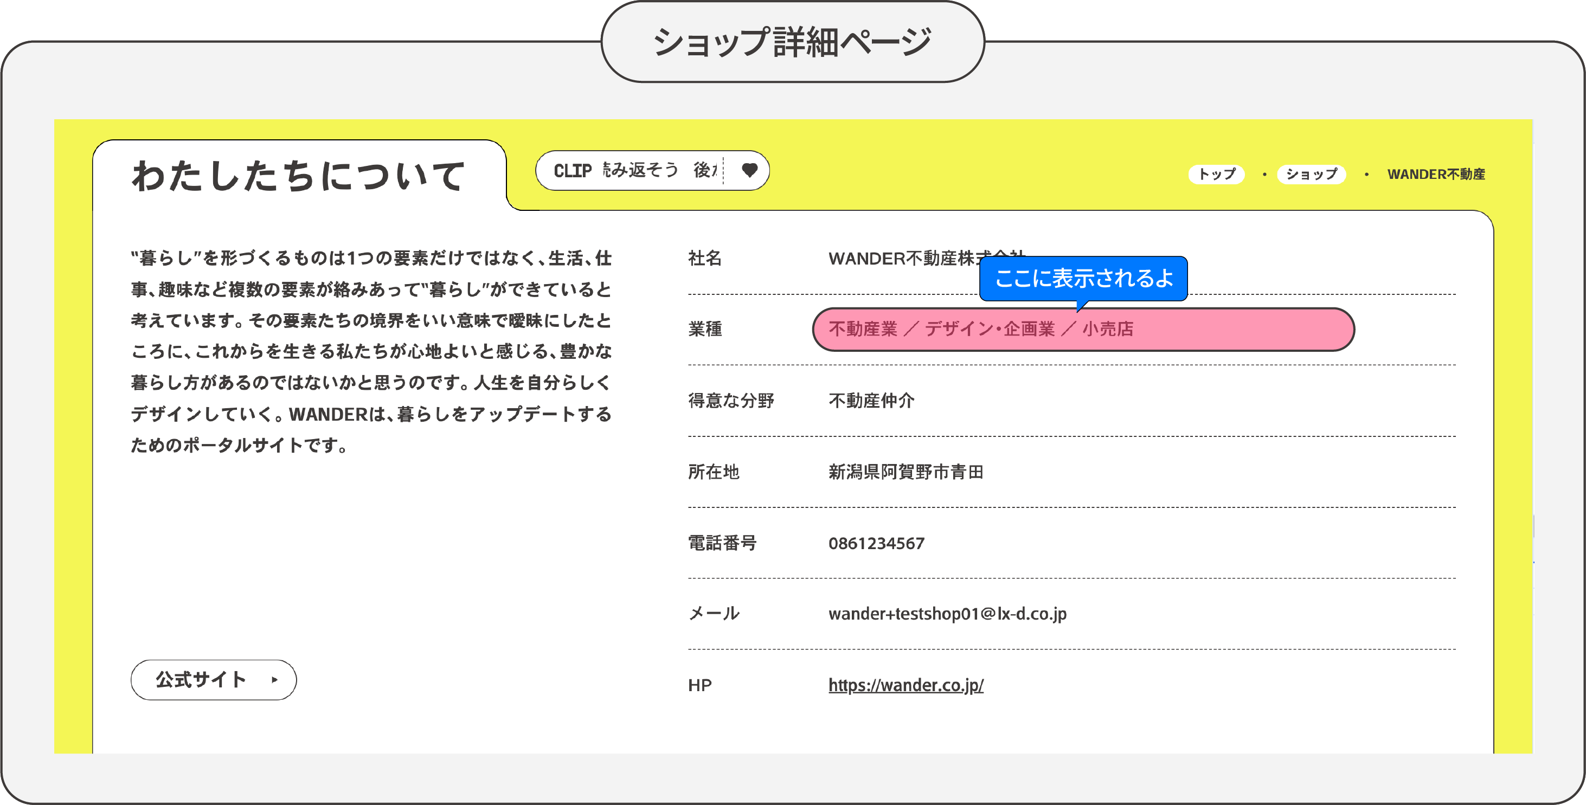Click the heart icon in CLIP button
1586x805 pixels.
[x=749, y=170]
